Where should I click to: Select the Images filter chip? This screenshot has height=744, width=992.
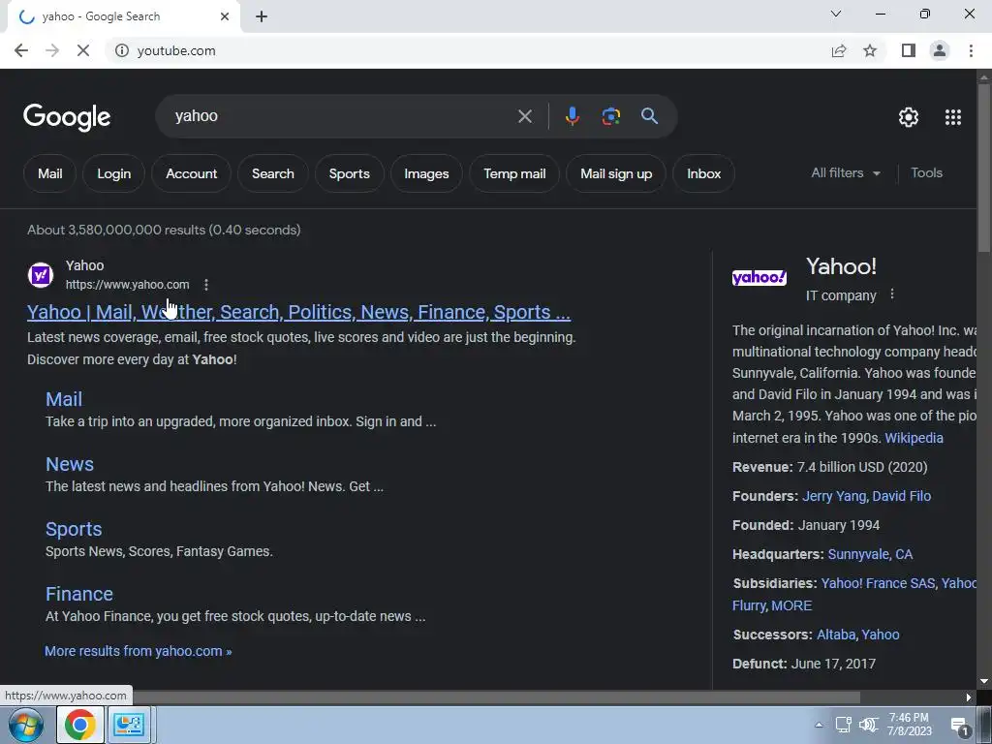click(426, 173)
